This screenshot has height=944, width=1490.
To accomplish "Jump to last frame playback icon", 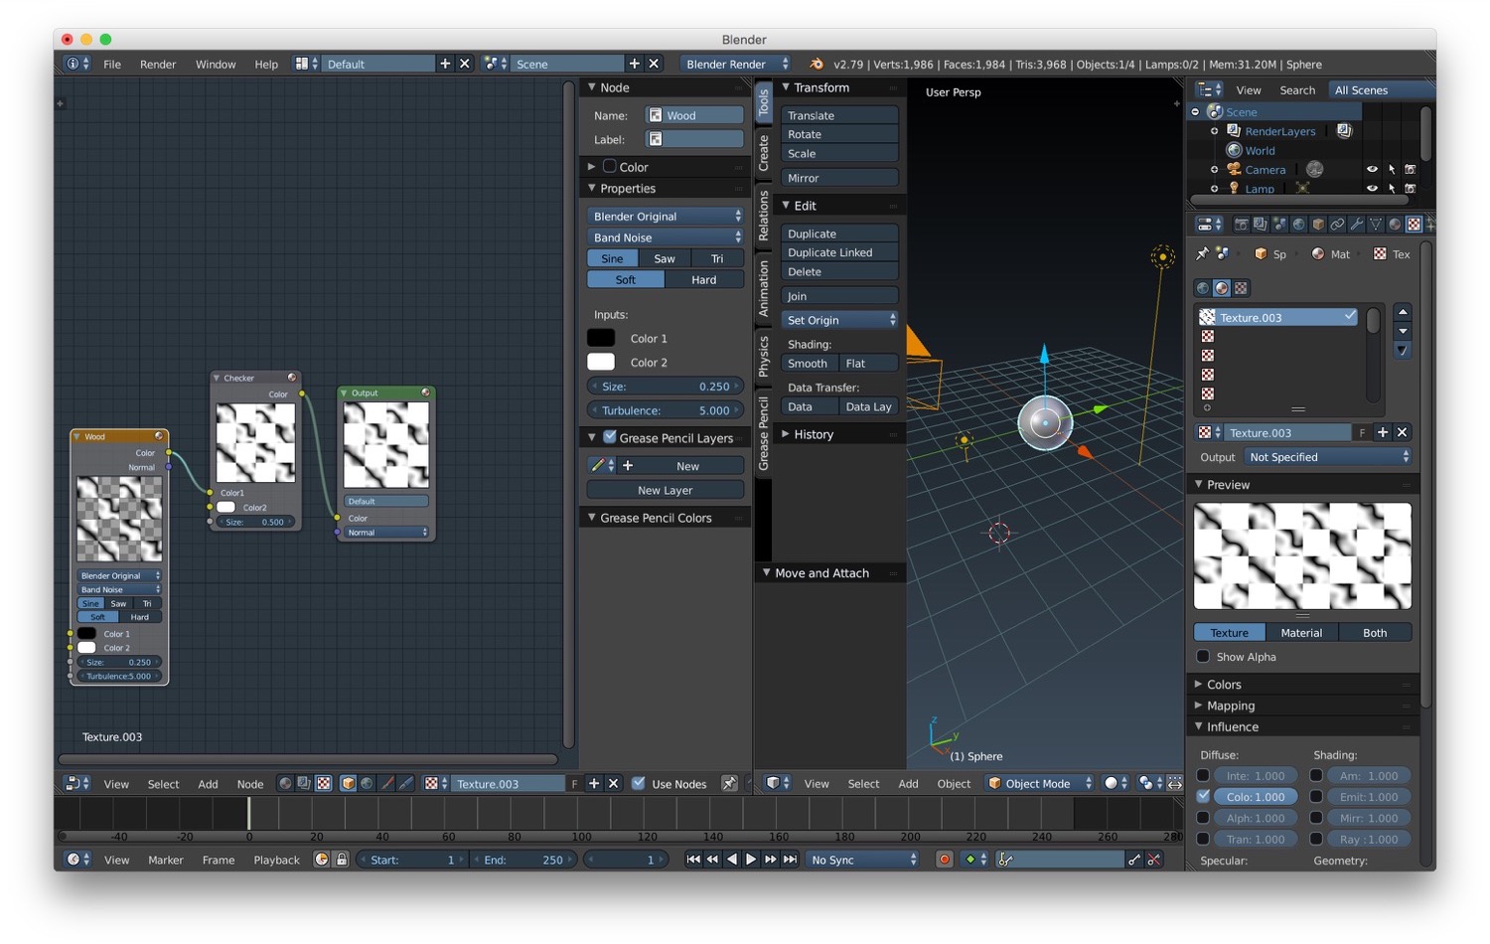I will click(790, 860).
